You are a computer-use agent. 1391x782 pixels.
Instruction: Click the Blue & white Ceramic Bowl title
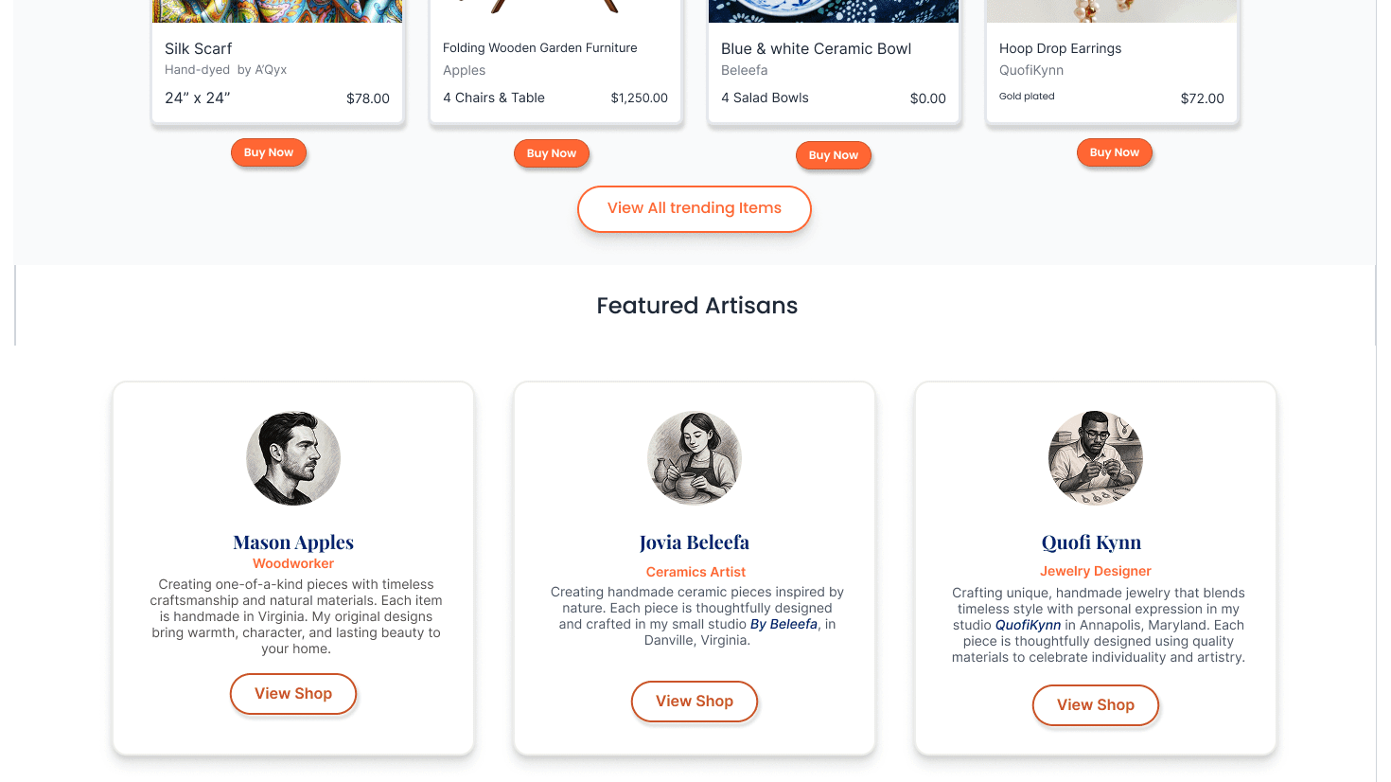816,49
